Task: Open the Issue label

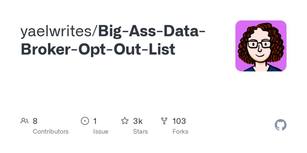Action: coord(101,132)
